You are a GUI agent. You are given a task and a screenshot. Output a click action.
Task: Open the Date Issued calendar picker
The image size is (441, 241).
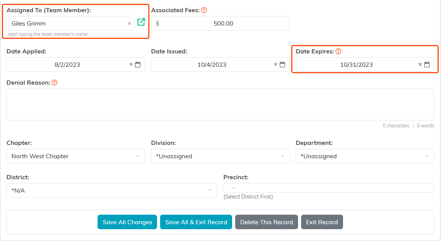click(282, 65)
